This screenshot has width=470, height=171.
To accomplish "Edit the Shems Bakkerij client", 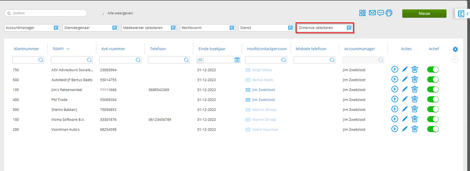I will [x=405, y=109].
